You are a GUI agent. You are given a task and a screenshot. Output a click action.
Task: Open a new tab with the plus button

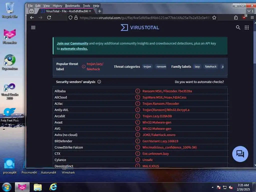(x=99, y=11)
